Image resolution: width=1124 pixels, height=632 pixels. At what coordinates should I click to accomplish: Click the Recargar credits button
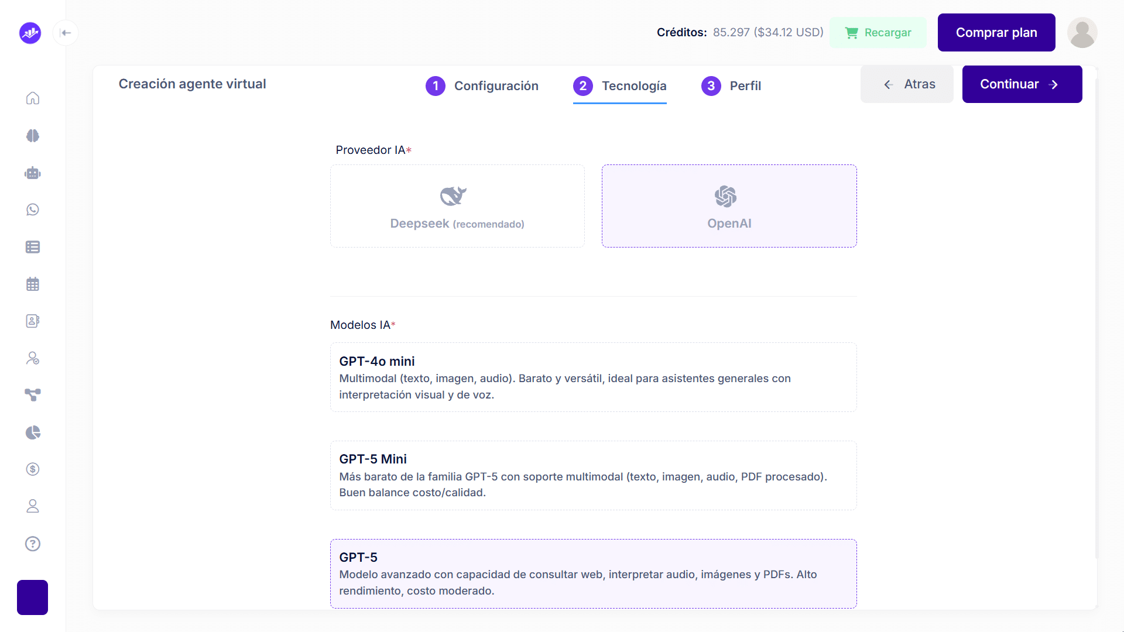point(878,33)
